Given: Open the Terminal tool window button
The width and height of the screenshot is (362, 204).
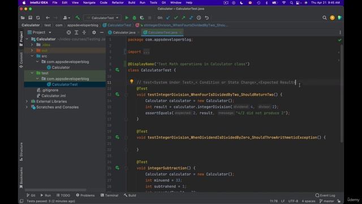Looking at the screenshot, I should (x=109, y=195).
